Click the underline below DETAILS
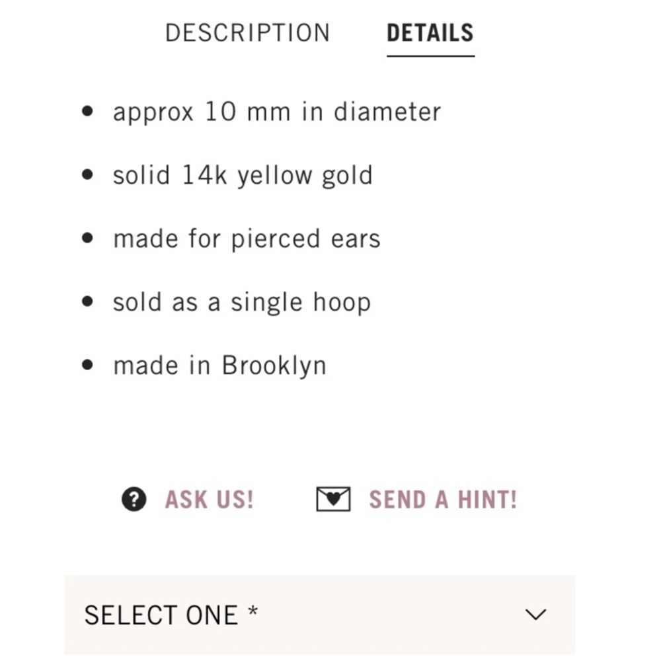This screenshot has width=661, height=661. click(430, 58)
